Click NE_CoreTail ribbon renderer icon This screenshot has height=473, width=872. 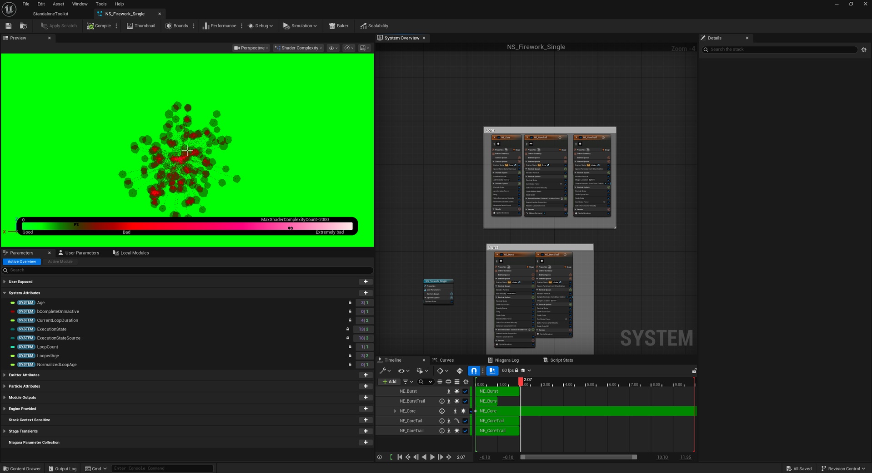coord(457,421)
